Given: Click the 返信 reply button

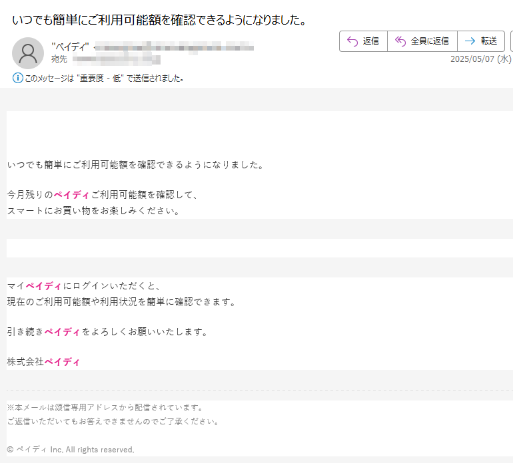Looking at the screenshot, I should pos(363,41).
